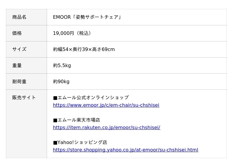Click the 商品名 header cell
Viewport: 238px width, 167px height.
(26, 17)
